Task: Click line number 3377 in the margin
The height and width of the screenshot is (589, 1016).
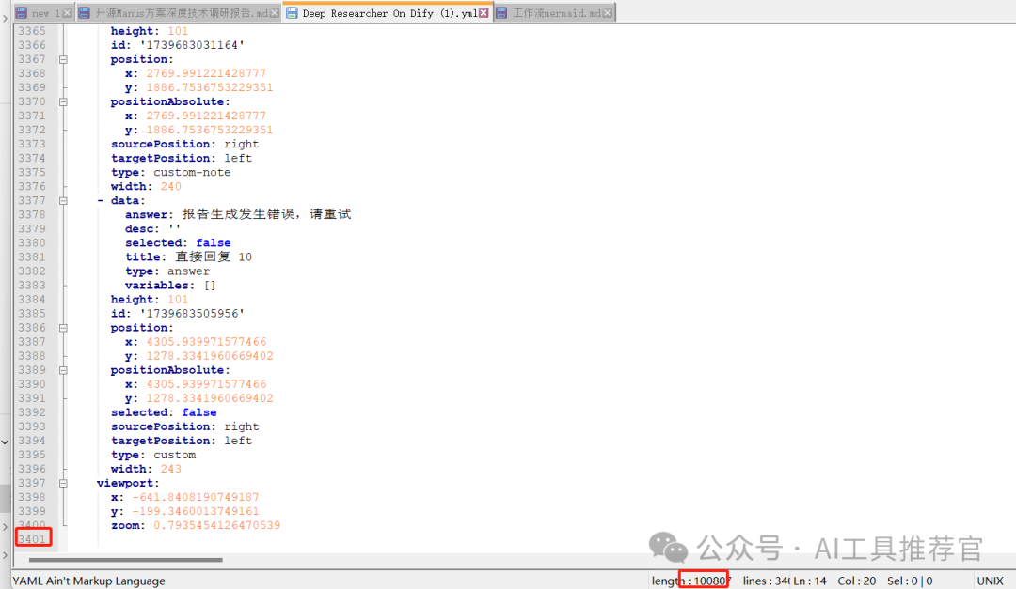Action: (32, 201)
